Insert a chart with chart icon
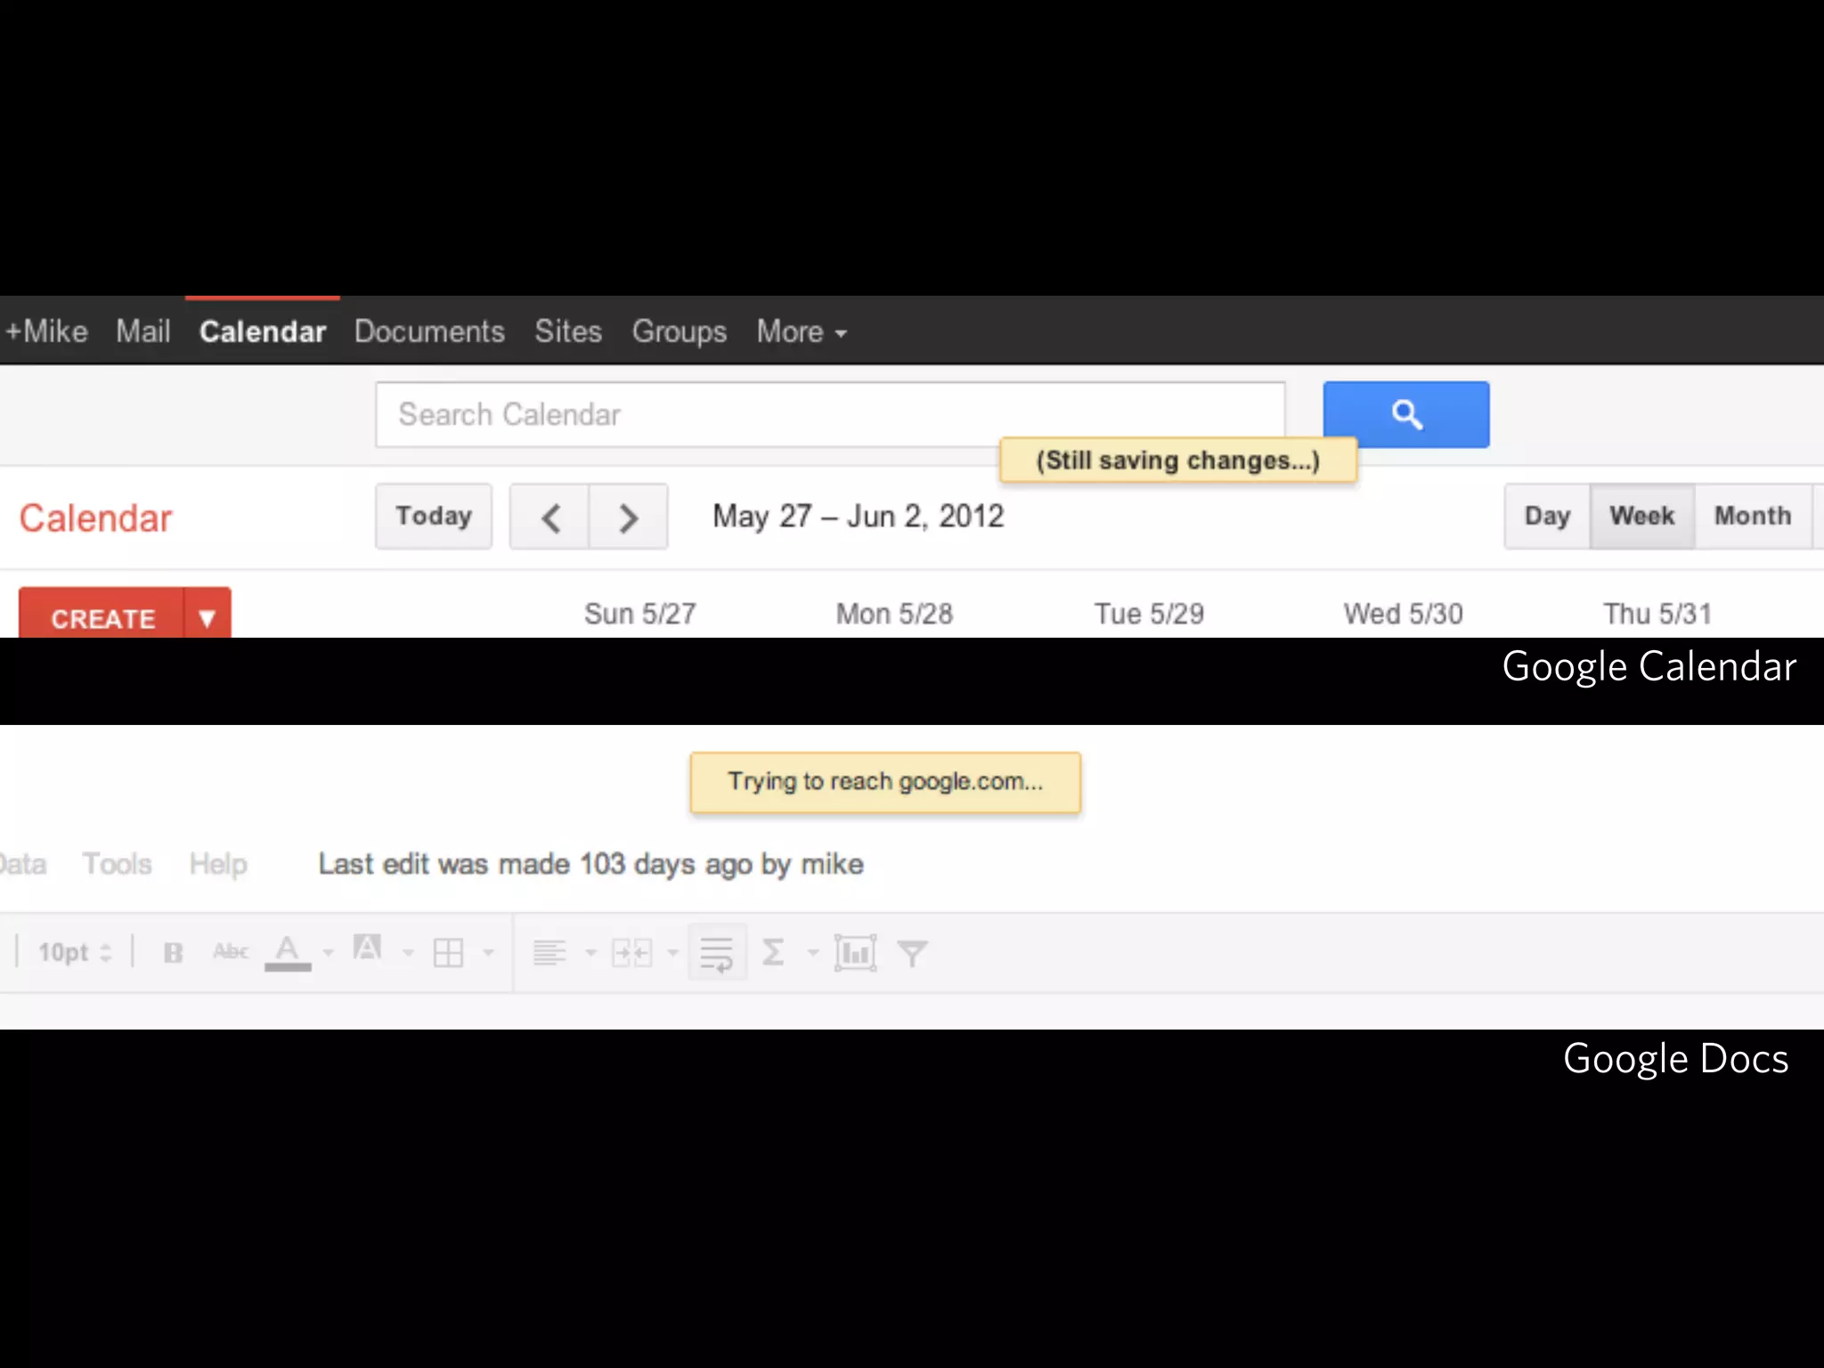Viewport: 1824px width, 1368px height. pyautogui.click(x=855, y=953)
